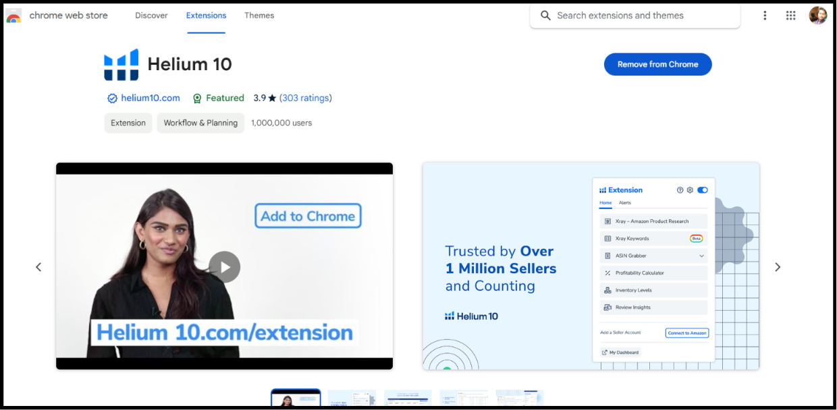Select the first video thumbnail below the carousel

(295, 397)
